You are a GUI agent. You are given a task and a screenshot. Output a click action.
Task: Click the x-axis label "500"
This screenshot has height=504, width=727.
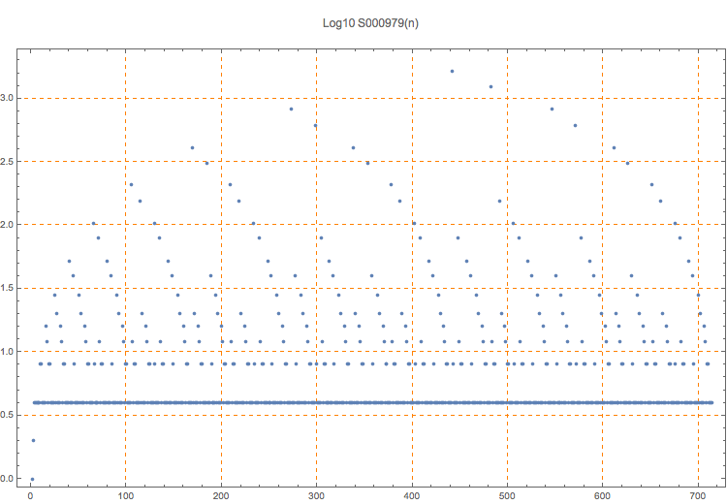click(x=507, y=496)
